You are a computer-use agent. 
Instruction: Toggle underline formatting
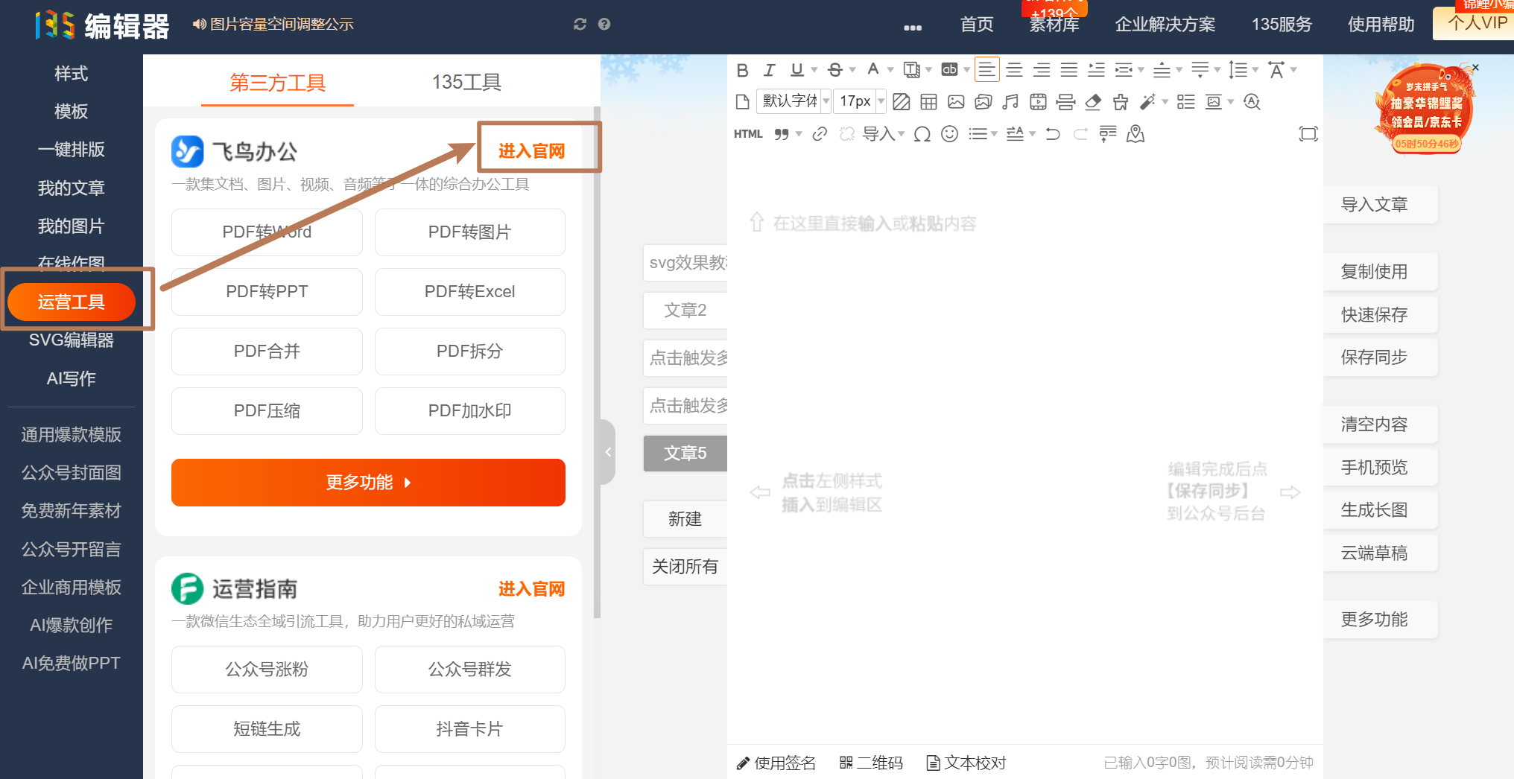click(796, 70)
